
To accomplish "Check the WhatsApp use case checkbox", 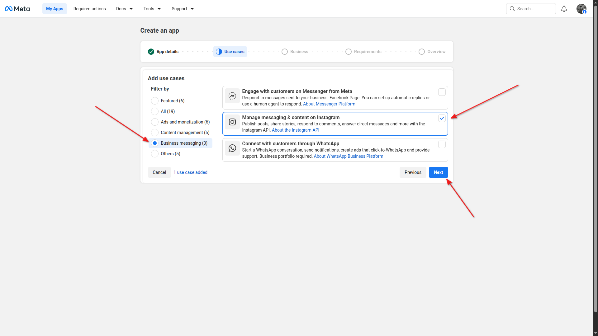I will pos(442,144).
